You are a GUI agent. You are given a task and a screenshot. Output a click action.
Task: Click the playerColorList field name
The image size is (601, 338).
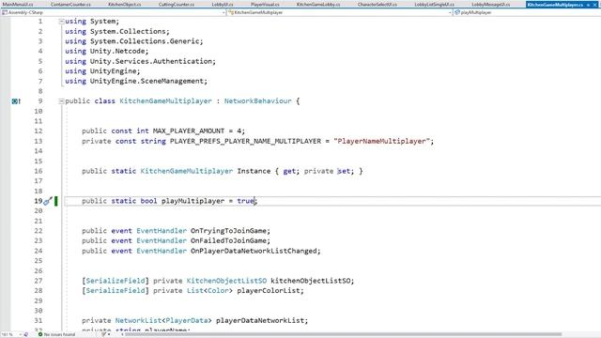coord(269,290)
